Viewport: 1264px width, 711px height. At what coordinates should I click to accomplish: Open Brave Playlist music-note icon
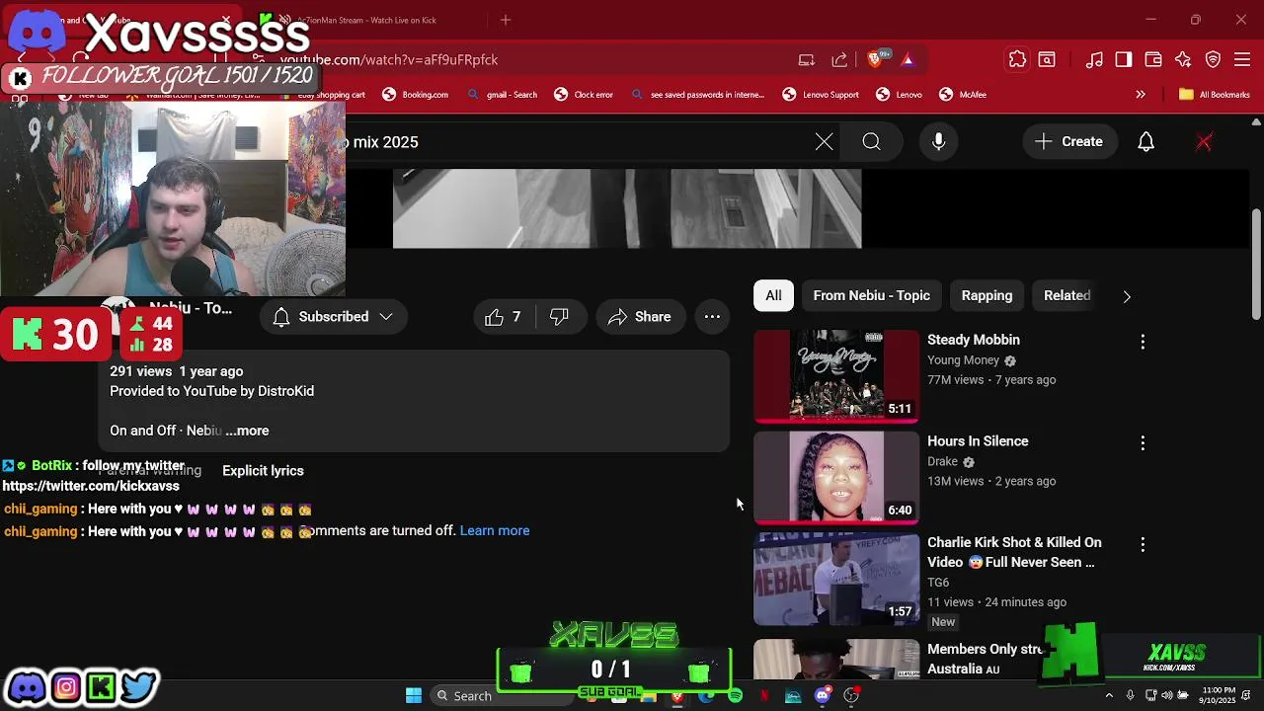tap(1094, 59)
